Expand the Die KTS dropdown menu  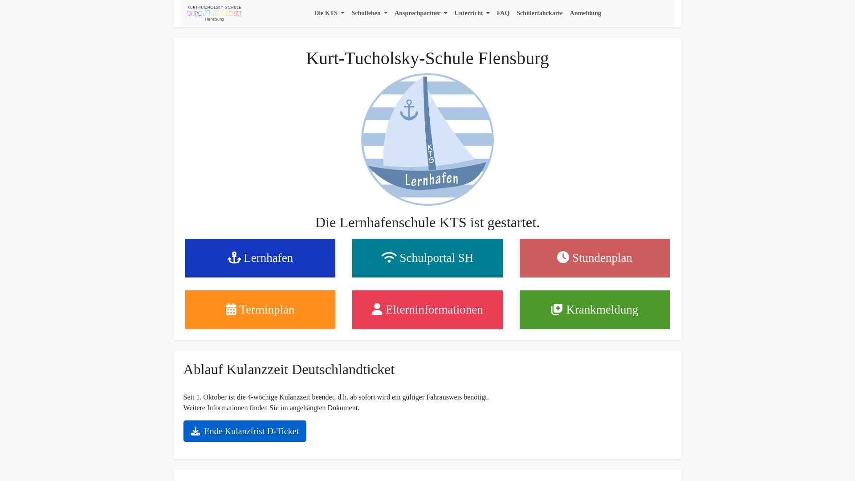[329, 13]
